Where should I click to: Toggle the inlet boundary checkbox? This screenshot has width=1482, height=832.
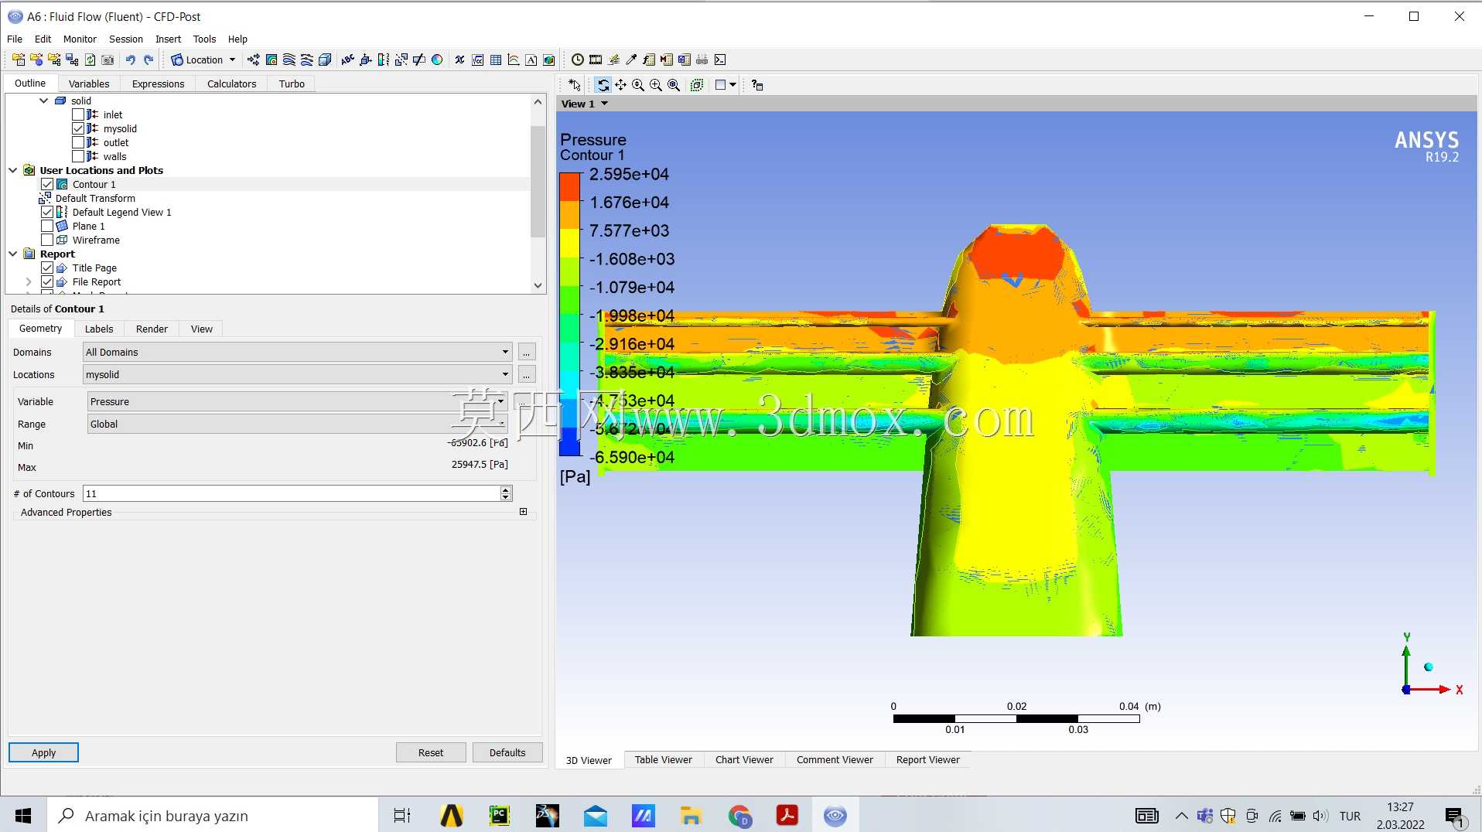78,114
